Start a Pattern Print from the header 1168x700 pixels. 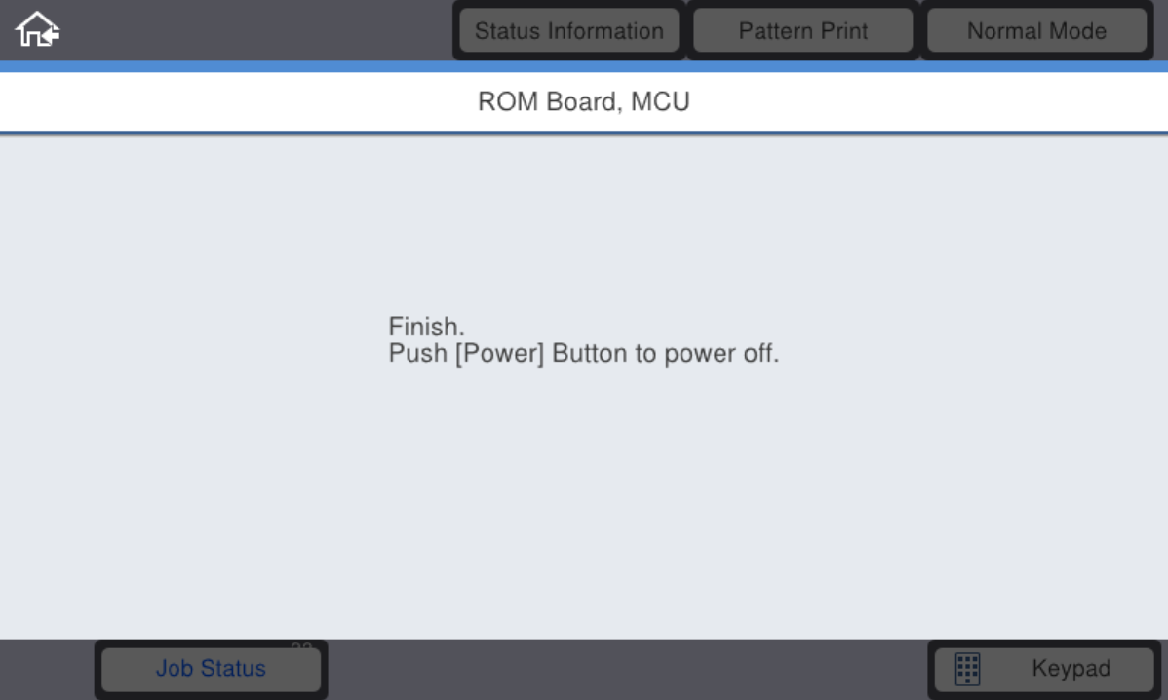803,30
